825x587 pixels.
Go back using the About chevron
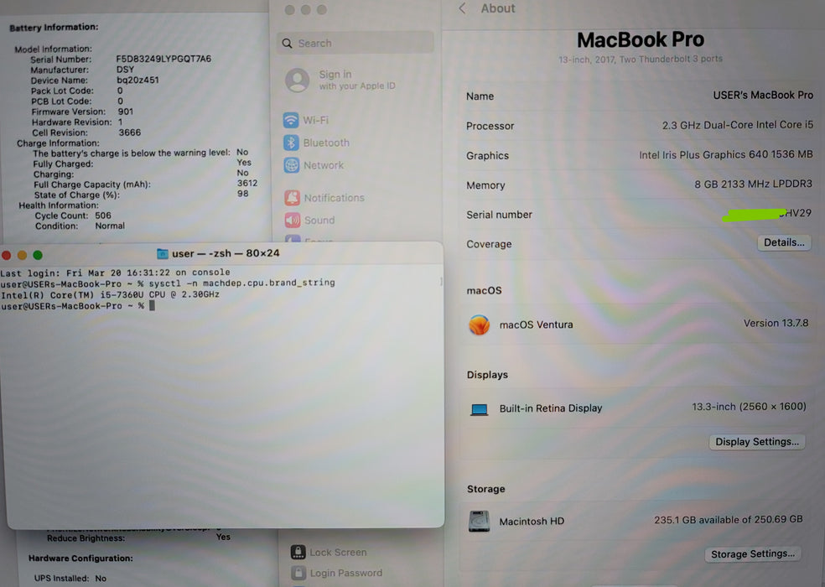463,8
